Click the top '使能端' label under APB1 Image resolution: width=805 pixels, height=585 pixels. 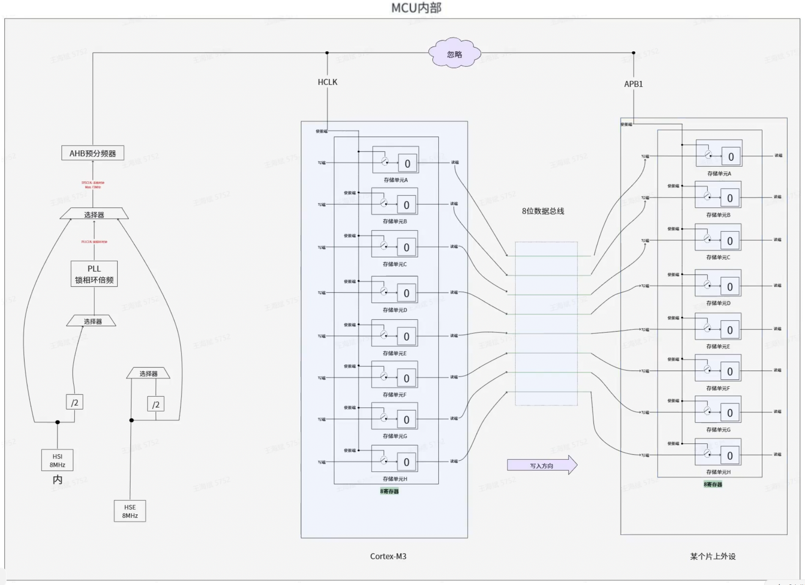(626, 124)
